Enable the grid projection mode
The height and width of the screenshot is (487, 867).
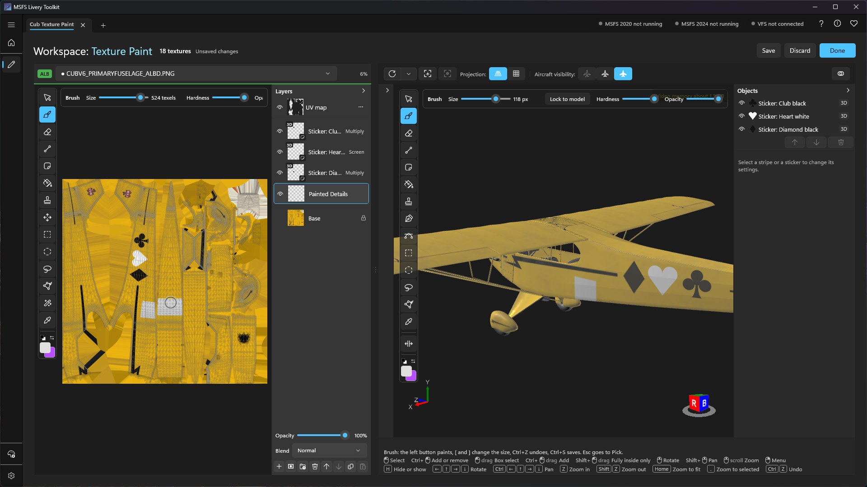click(516, 74)
